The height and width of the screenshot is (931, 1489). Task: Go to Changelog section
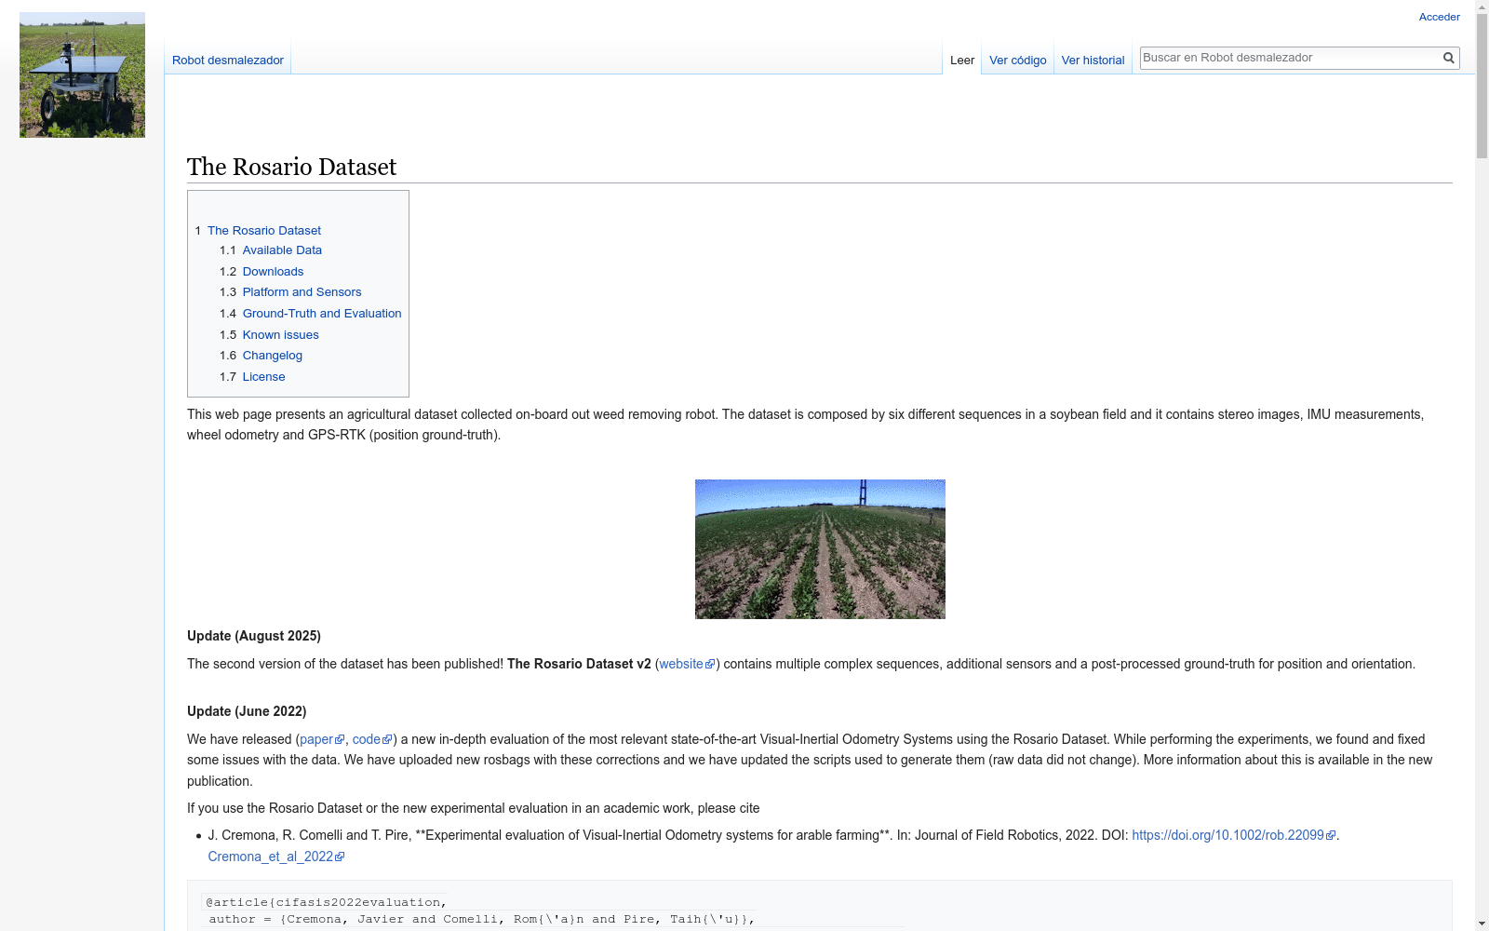[x=272, y=356]
